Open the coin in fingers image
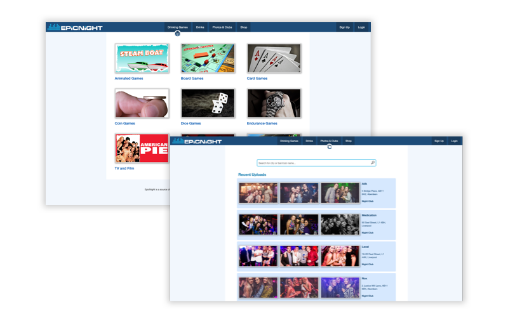Screen dimensions: 508x323 pyautogui.click(x=142, y=103)
